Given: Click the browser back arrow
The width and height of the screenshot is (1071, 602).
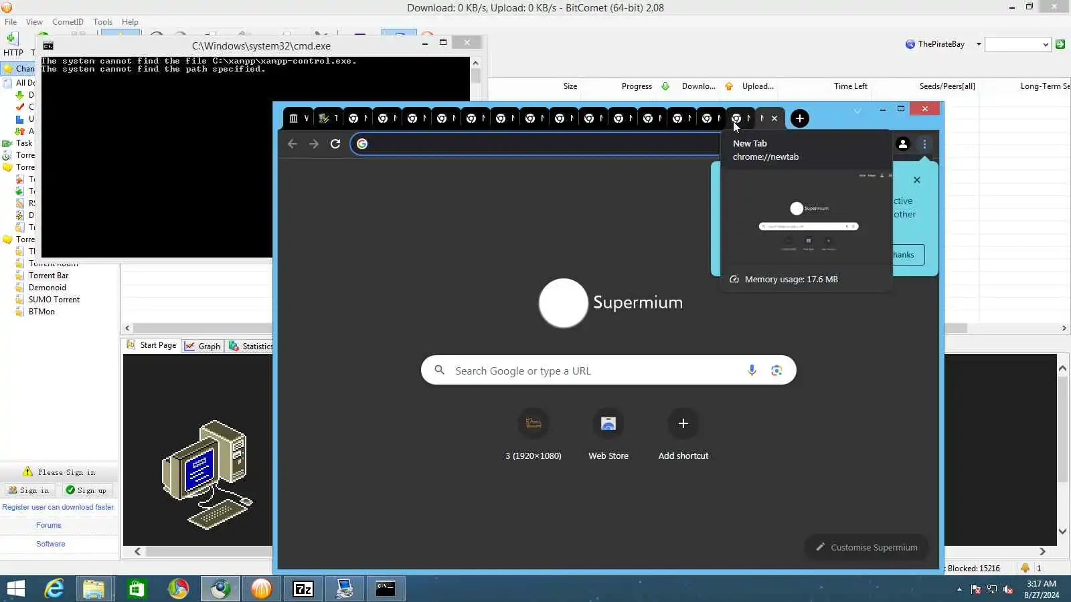Looking at the screenshot, I should point(293,144).
